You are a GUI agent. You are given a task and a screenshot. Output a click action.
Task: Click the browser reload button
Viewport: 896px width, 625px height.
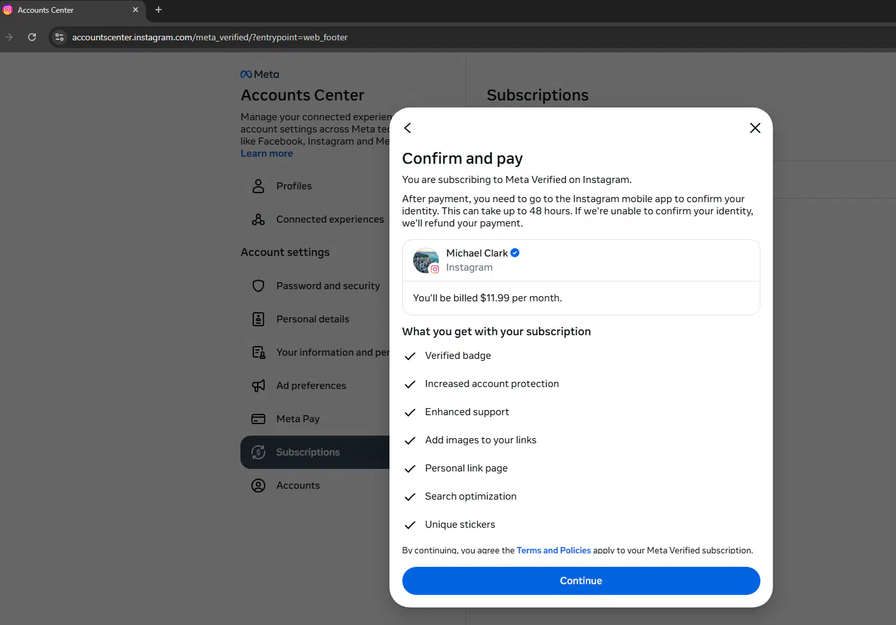[32, 37]
